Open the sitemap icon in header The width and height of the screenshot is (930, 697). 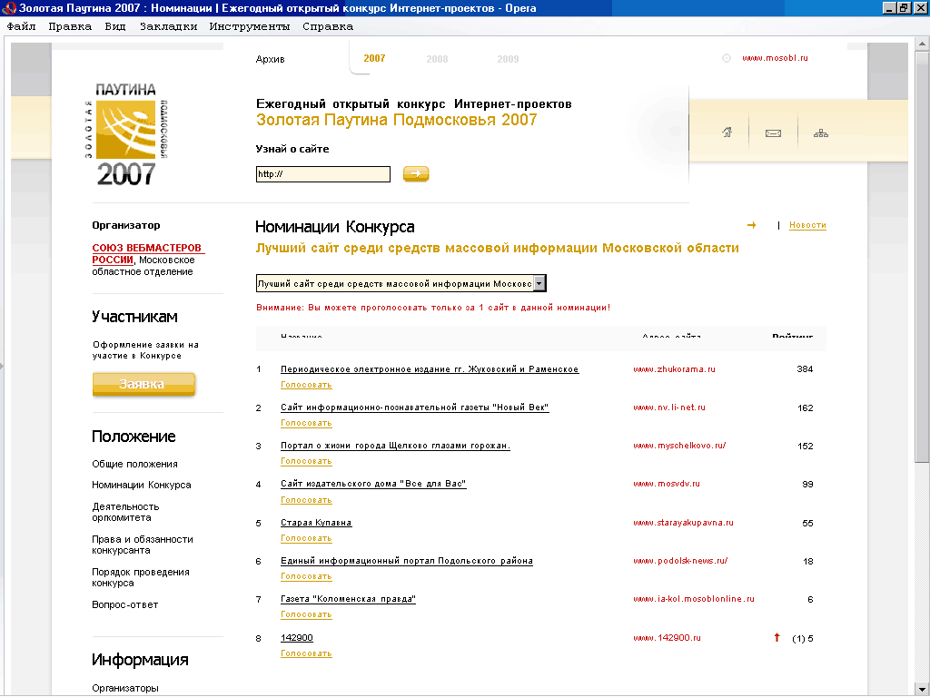821,133
